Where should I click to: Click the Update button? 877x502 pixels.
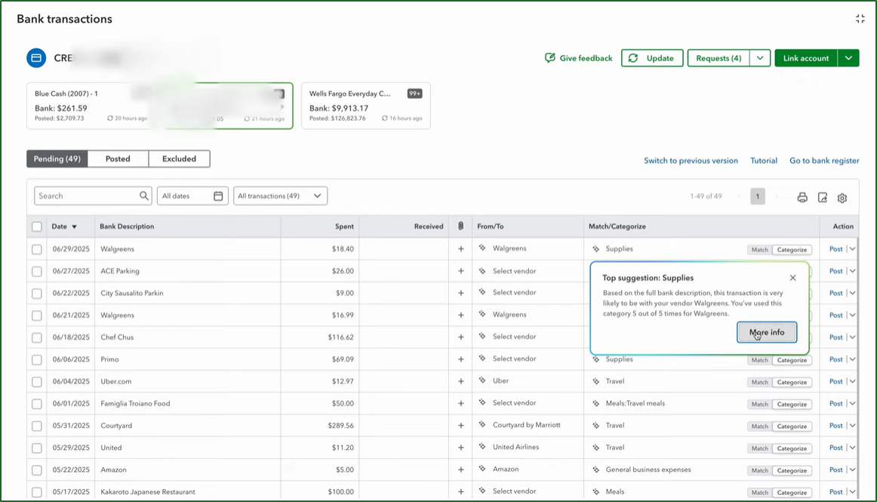[x=652, y=58]
